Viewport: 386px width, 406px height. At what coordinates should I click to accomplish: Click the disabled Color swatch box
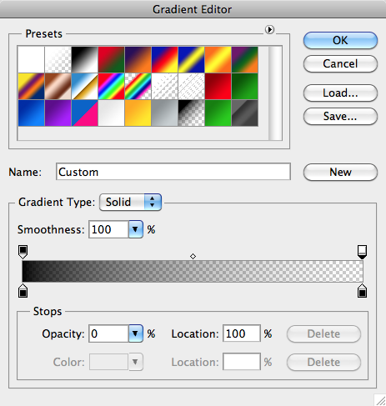(x=108, y=362)
